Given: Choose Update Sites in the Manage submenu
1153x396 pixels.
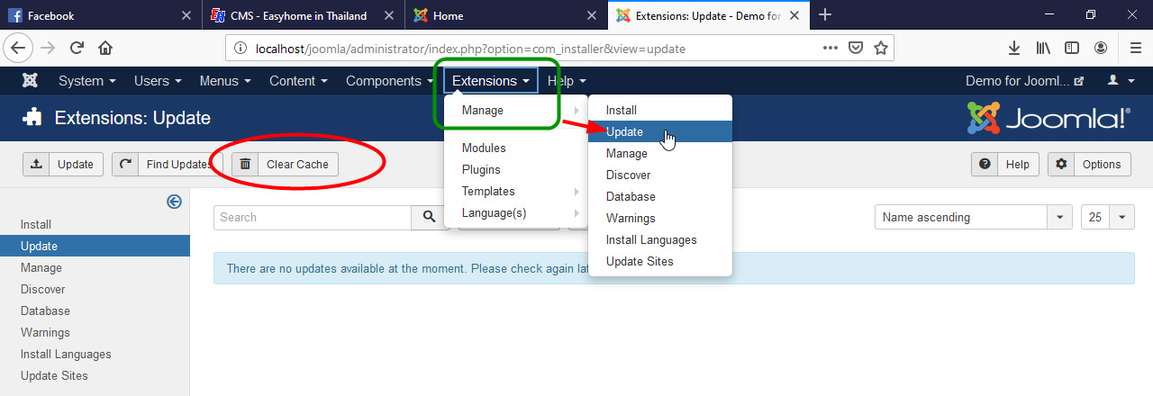Looking at the screenshot, I should point(660,261).
